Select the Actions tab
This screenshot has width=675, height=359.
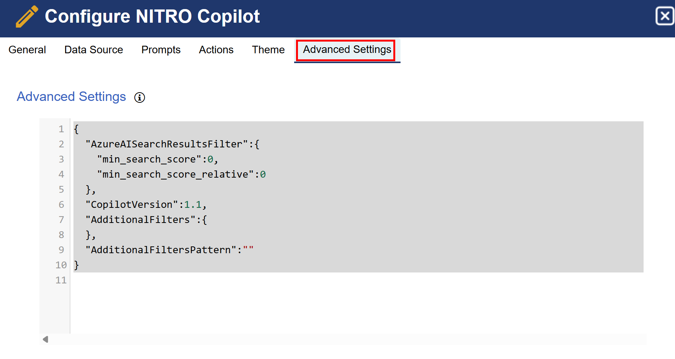(216, 50)
